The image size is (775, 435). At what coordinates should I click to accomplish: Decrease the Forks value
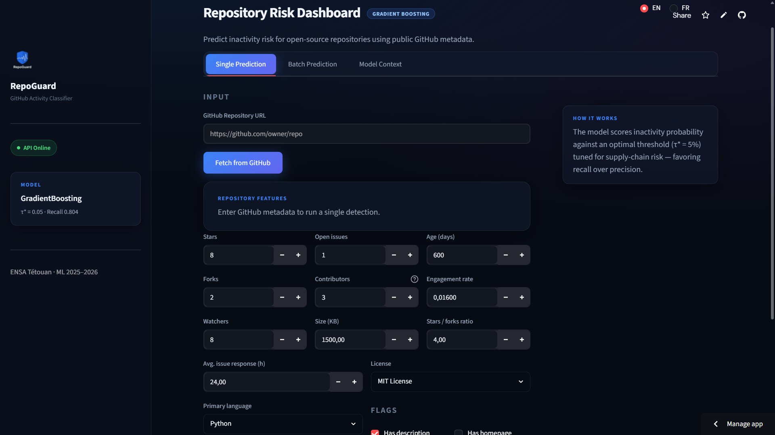(282, 297)
